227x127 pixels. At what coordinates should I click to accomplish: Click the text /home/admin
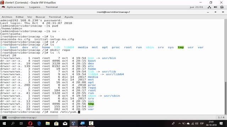click(11, 29)
